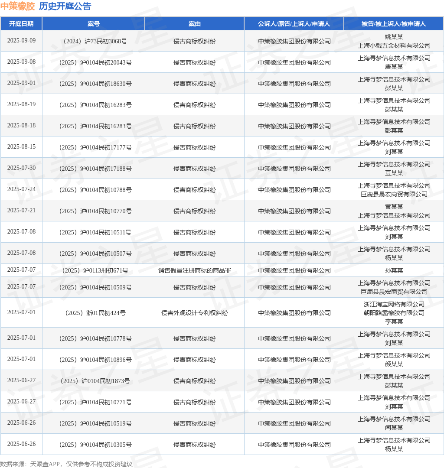The width and height of the screenshot is (444, 468).
Task: Select the 公诉人/原告/上诉人/申请人 column header
Action: click(x=294, y=24)
